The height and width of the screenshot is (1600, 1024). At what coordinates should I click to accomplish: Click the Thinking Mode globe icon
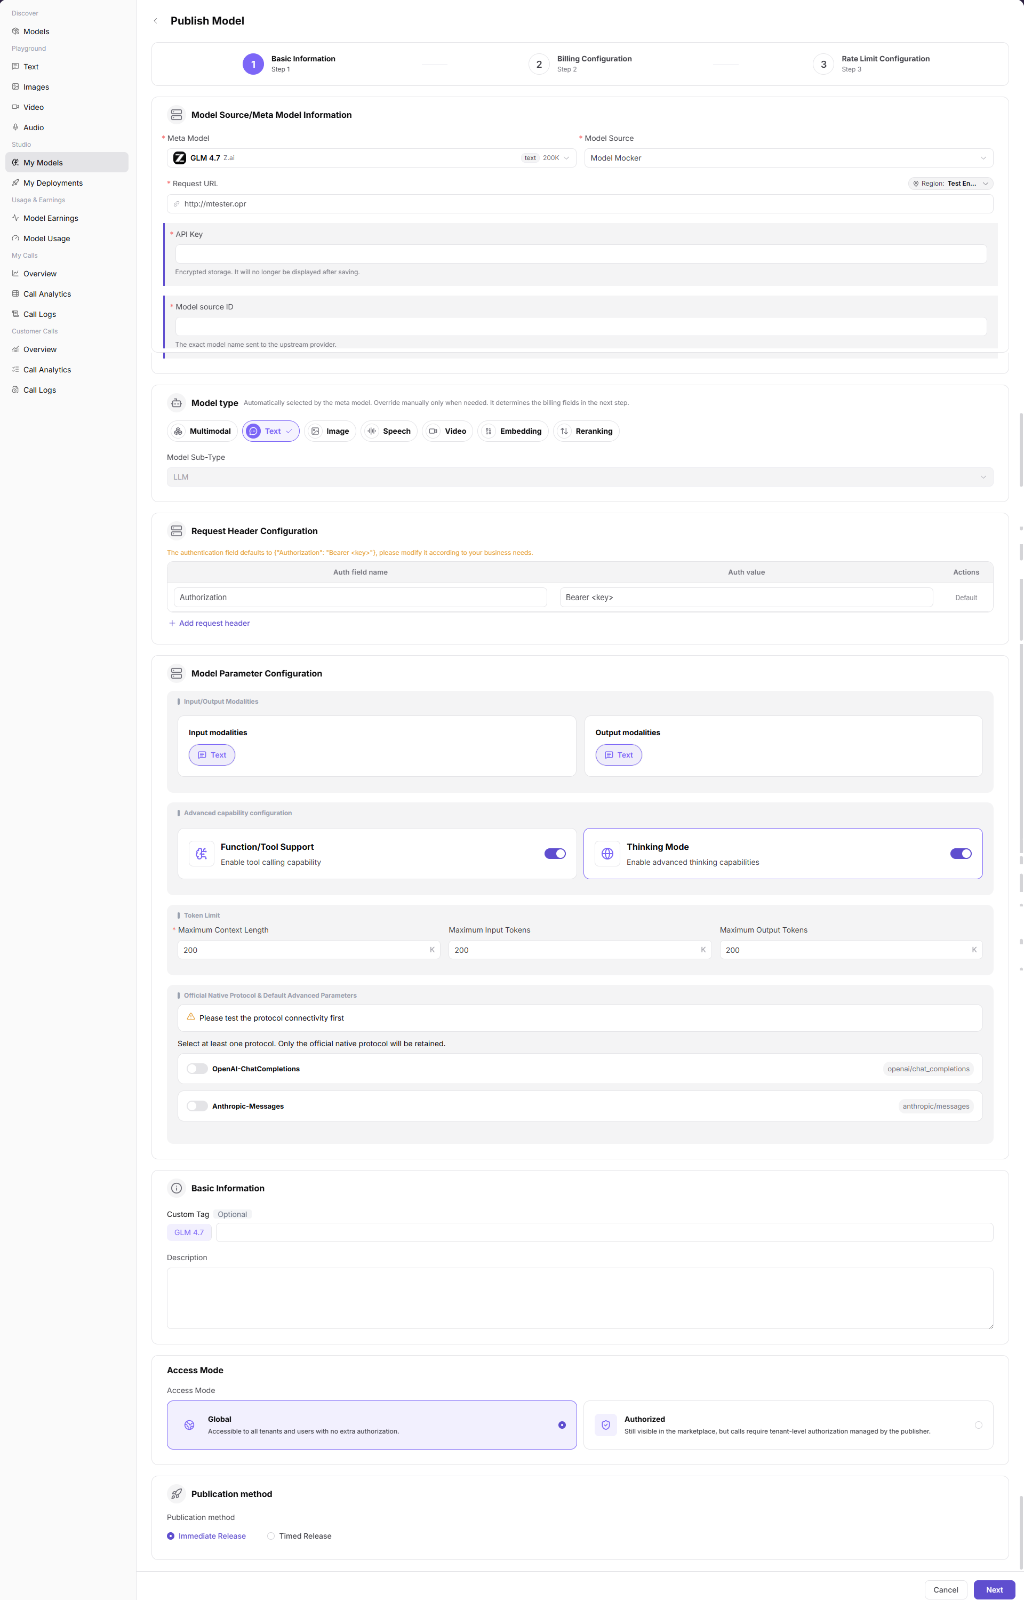click(x=607, y=853)
